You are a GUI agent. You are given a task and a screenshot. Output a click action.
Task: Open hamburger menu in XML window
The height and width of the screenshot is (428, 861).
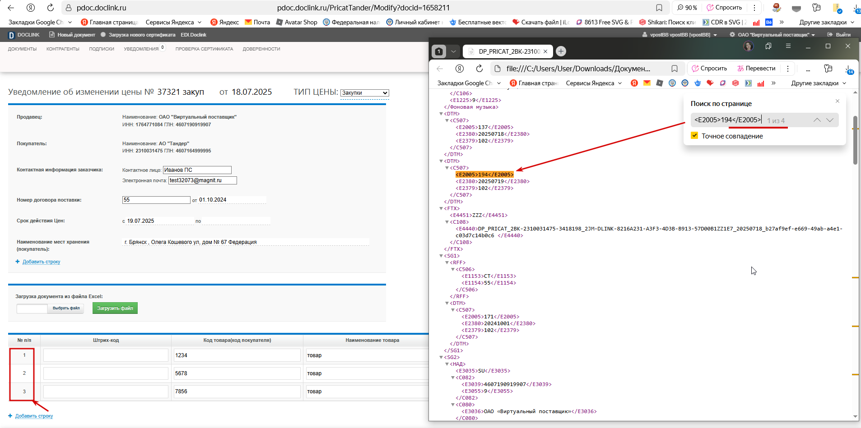coord(788,46)
